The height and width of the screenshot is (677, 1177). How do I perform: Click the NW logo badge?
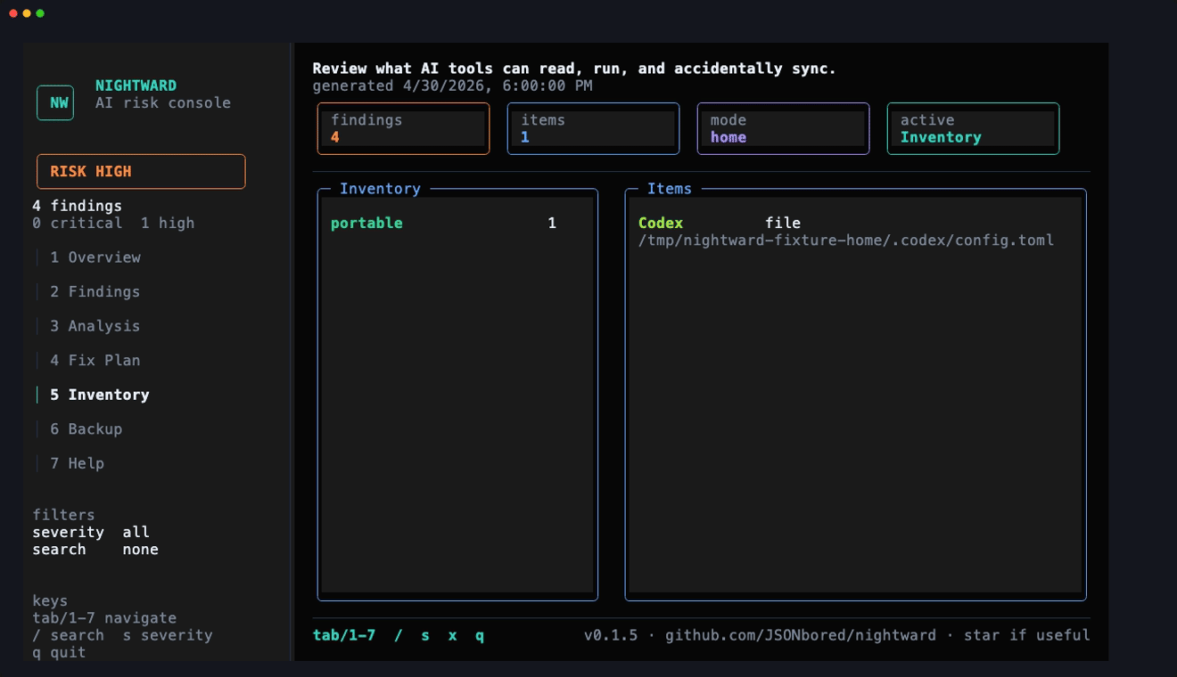coord(55,102)
